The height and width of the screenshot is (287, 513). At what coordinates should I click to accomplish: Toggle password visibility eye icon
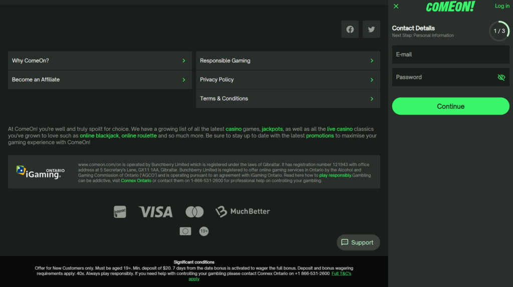(x=501, y=77)
